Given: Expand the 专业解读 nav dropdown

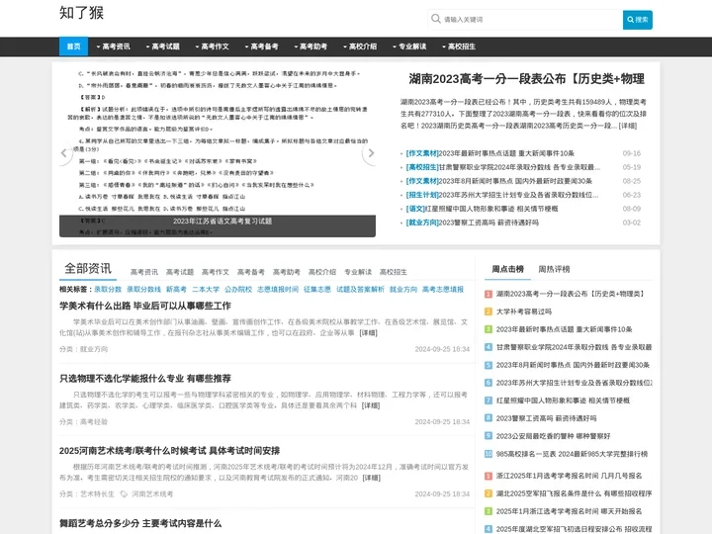Looking at the screenshot, I should click(409, 46).
